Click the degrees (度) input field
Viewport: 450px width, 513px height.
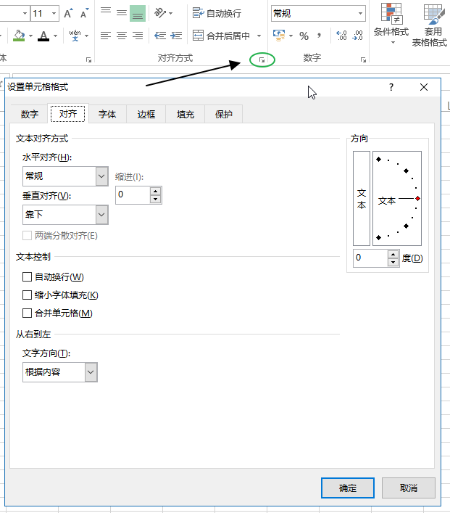[370, 258]
